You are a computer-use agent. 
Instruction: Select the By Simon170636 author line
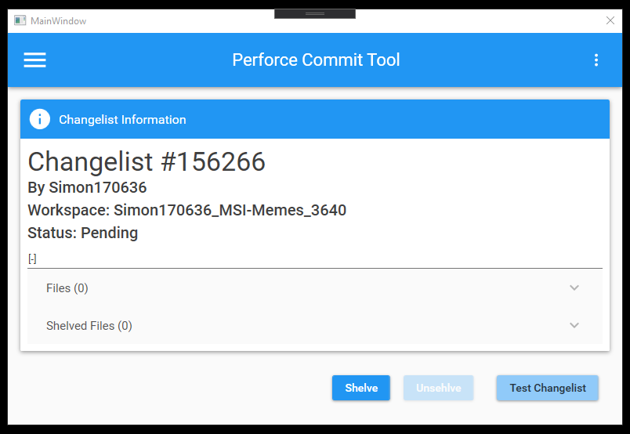click(87, 188)
